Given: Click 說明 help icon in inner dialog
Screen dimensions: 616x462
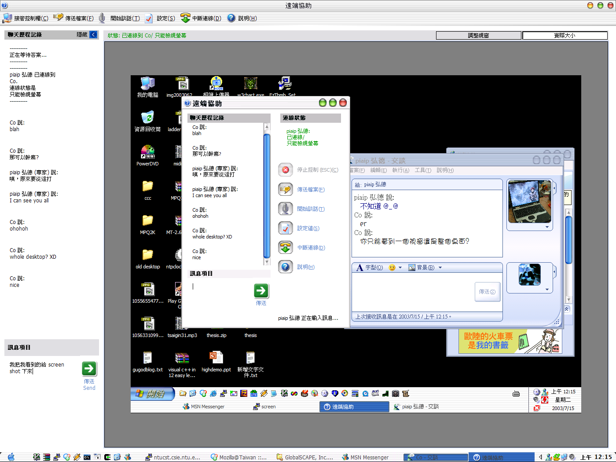Looking at the screenshot, I should pos(286,267).
